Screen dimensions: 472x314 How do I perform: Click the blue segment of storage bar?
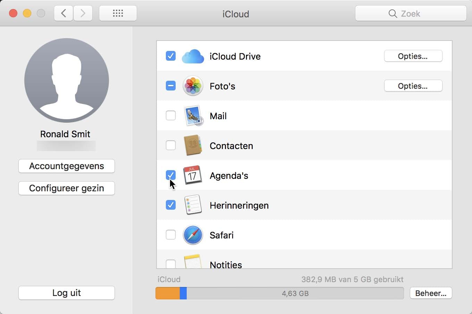click(x=183, y=293)
